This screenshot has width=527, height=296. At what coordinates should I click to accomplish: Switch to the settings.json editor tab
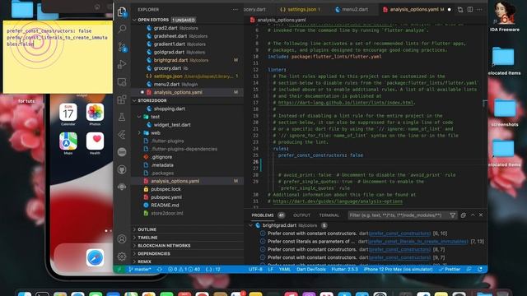(301, 9)
